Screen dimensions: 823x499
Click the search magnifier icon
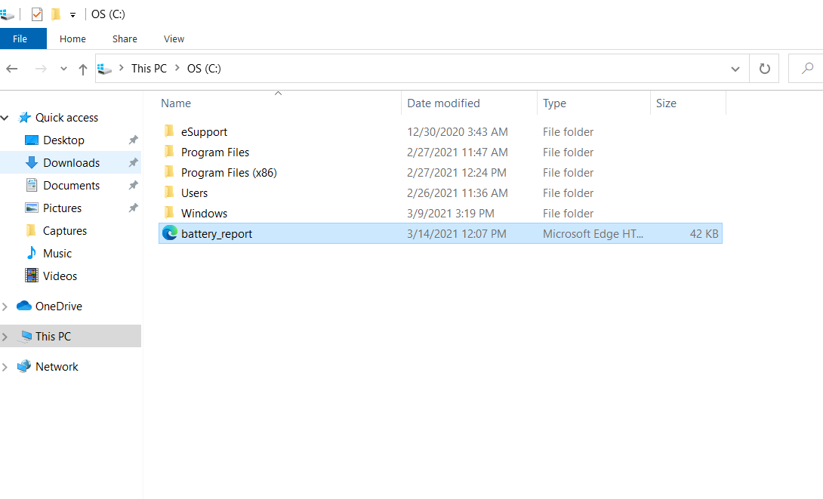click(x=807, y=68)
